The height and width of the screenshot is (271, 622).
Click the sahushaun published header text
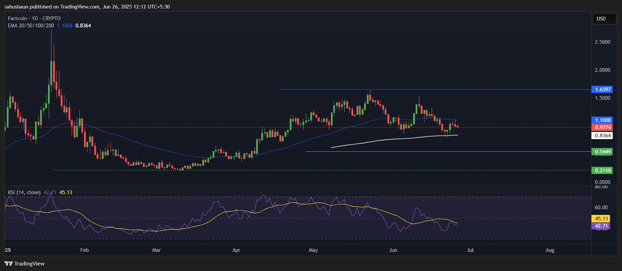tap(87, 7)
